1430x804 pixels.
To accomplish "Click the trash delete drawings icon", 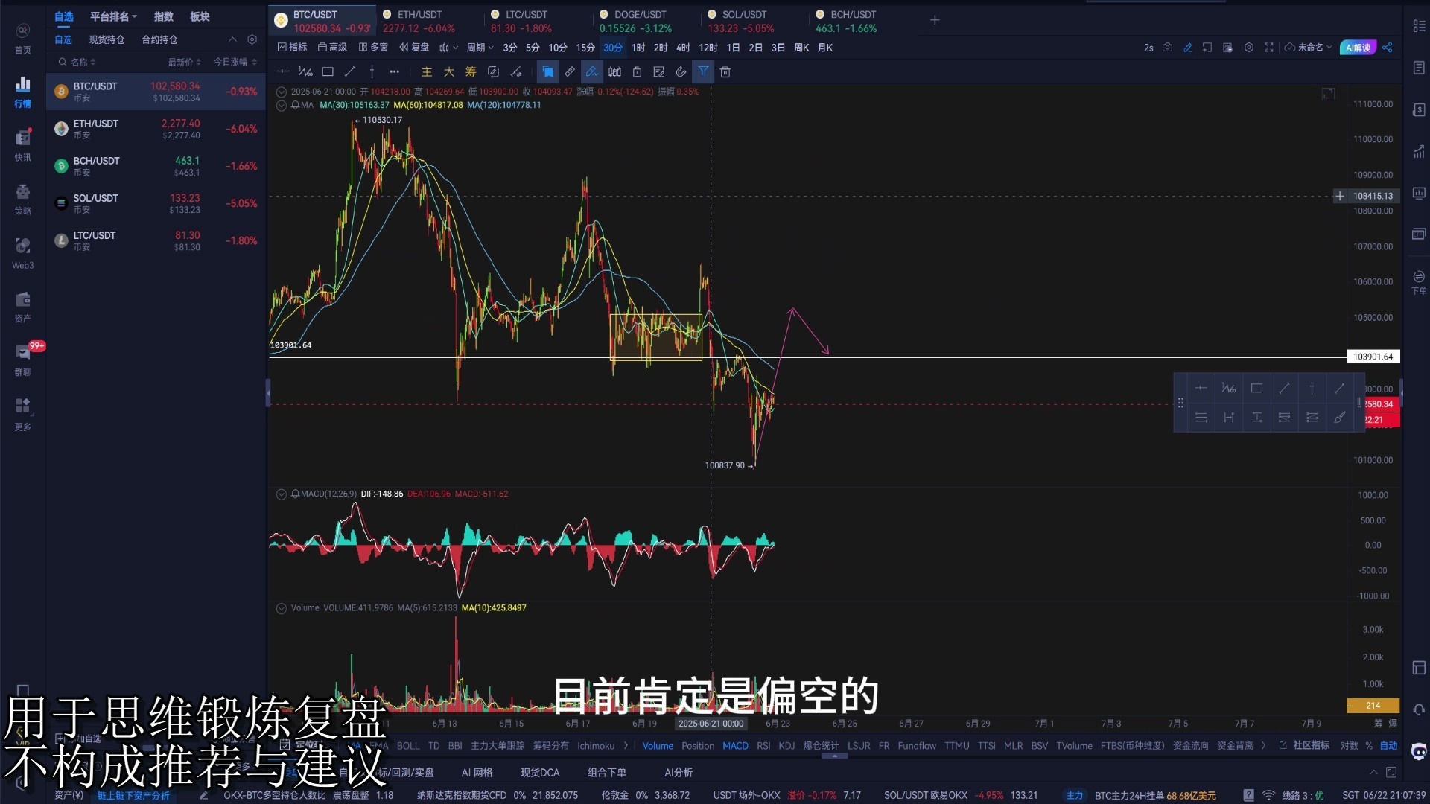I will pos(725,72).
